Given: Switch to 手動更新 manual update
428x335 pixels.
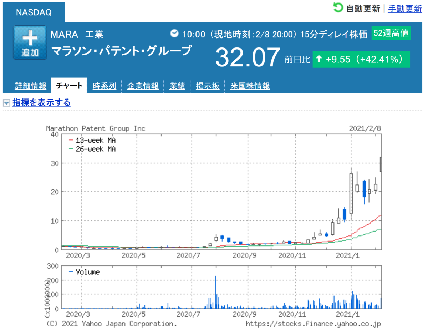Looking at the screenshot, I should click(x=405, y=9).
